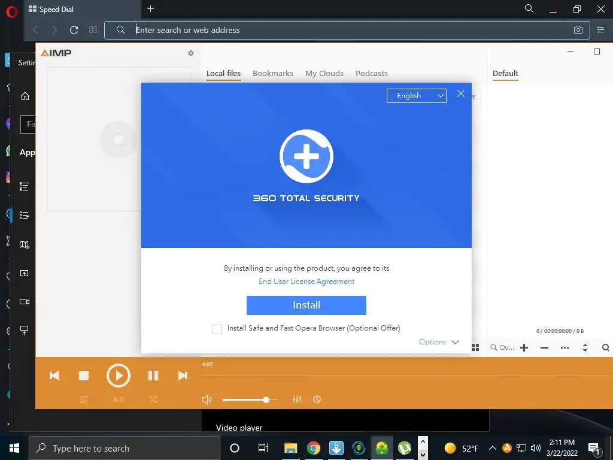Click Install in 360 Total Security installer

coord(306,305)
